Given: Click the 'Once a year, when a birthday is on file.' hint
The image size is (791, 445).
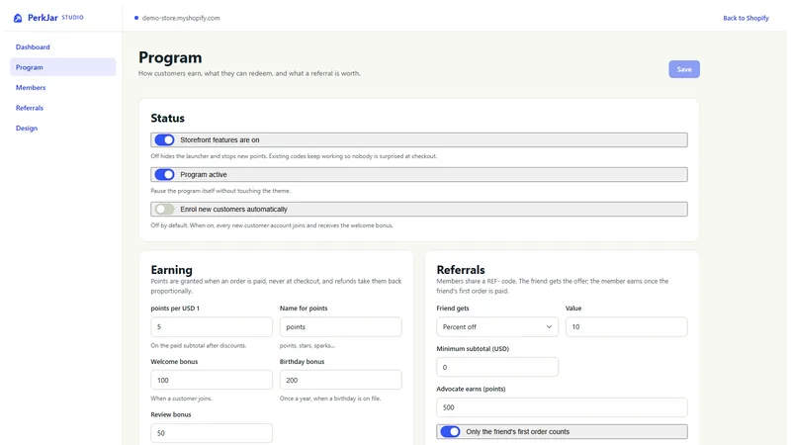Looking at the screenshot, I should coord(330,399).
